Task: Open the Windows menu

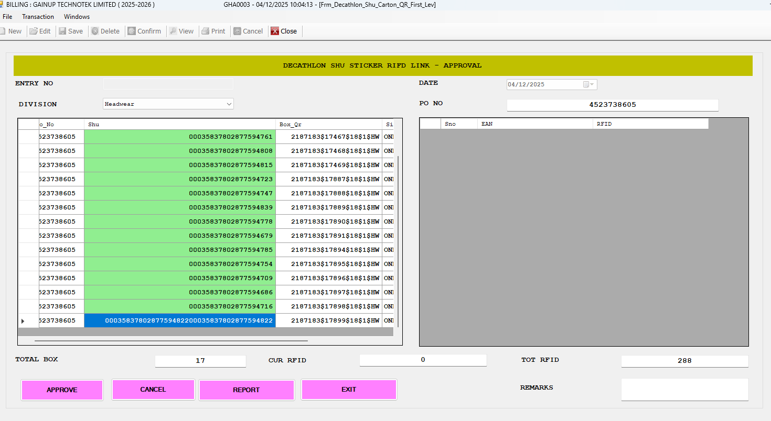Action: pyautogui.click(x=77, y=17)
